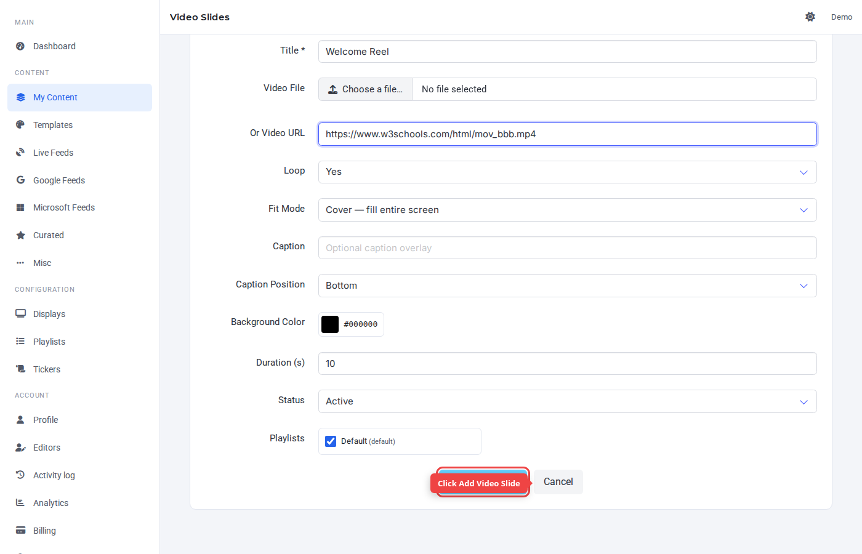Click the No file selected text
This screenshot has width=862, height=554.
click(454, 89)
